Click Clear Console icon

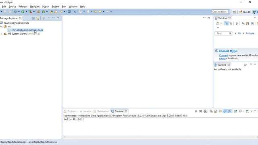coord(211,111)
